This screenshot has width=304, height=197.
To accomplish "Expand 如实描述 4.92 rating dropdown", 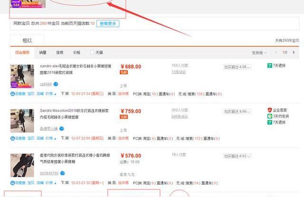I will 237,156.
